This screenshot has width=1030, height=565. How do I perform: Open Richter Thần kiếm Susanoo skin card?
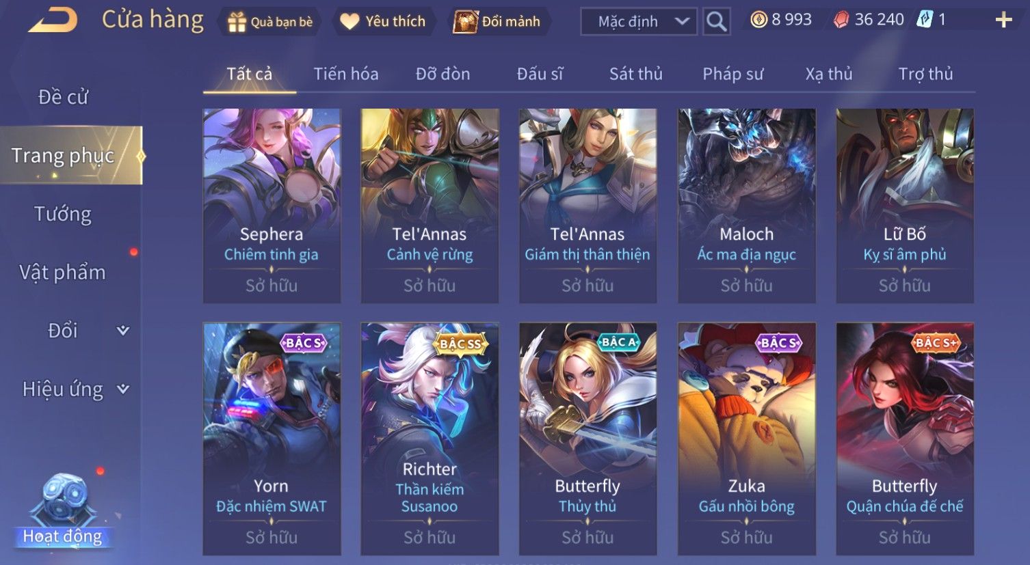pyautogui.click(x=430, y=438)
